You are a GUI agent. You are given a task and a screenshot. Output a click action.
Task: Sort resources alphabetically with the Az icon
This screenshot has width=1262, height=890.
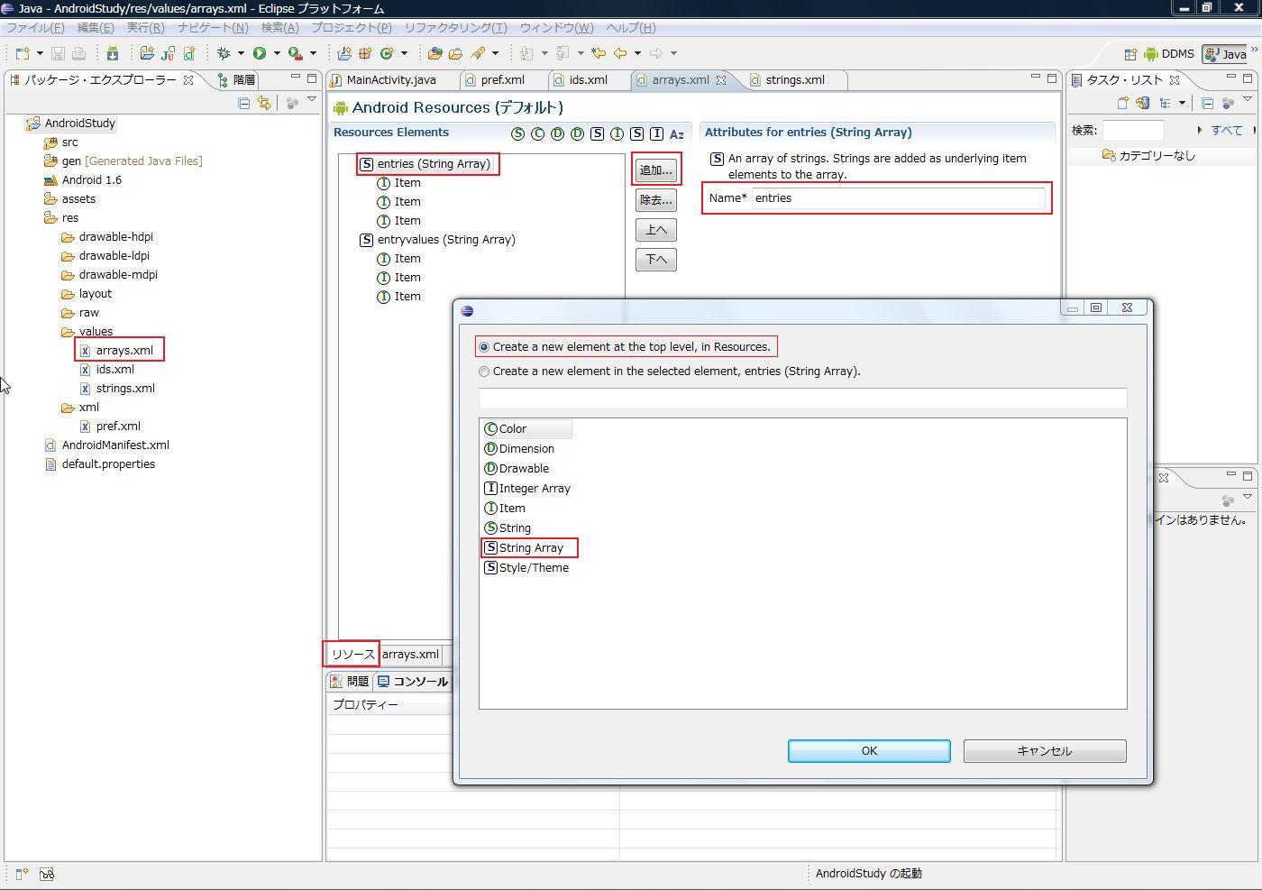[x=677, y=134]
